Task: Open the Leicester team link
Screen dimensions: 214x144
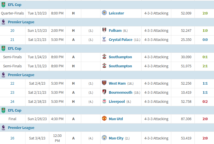Action: (116, 13)
